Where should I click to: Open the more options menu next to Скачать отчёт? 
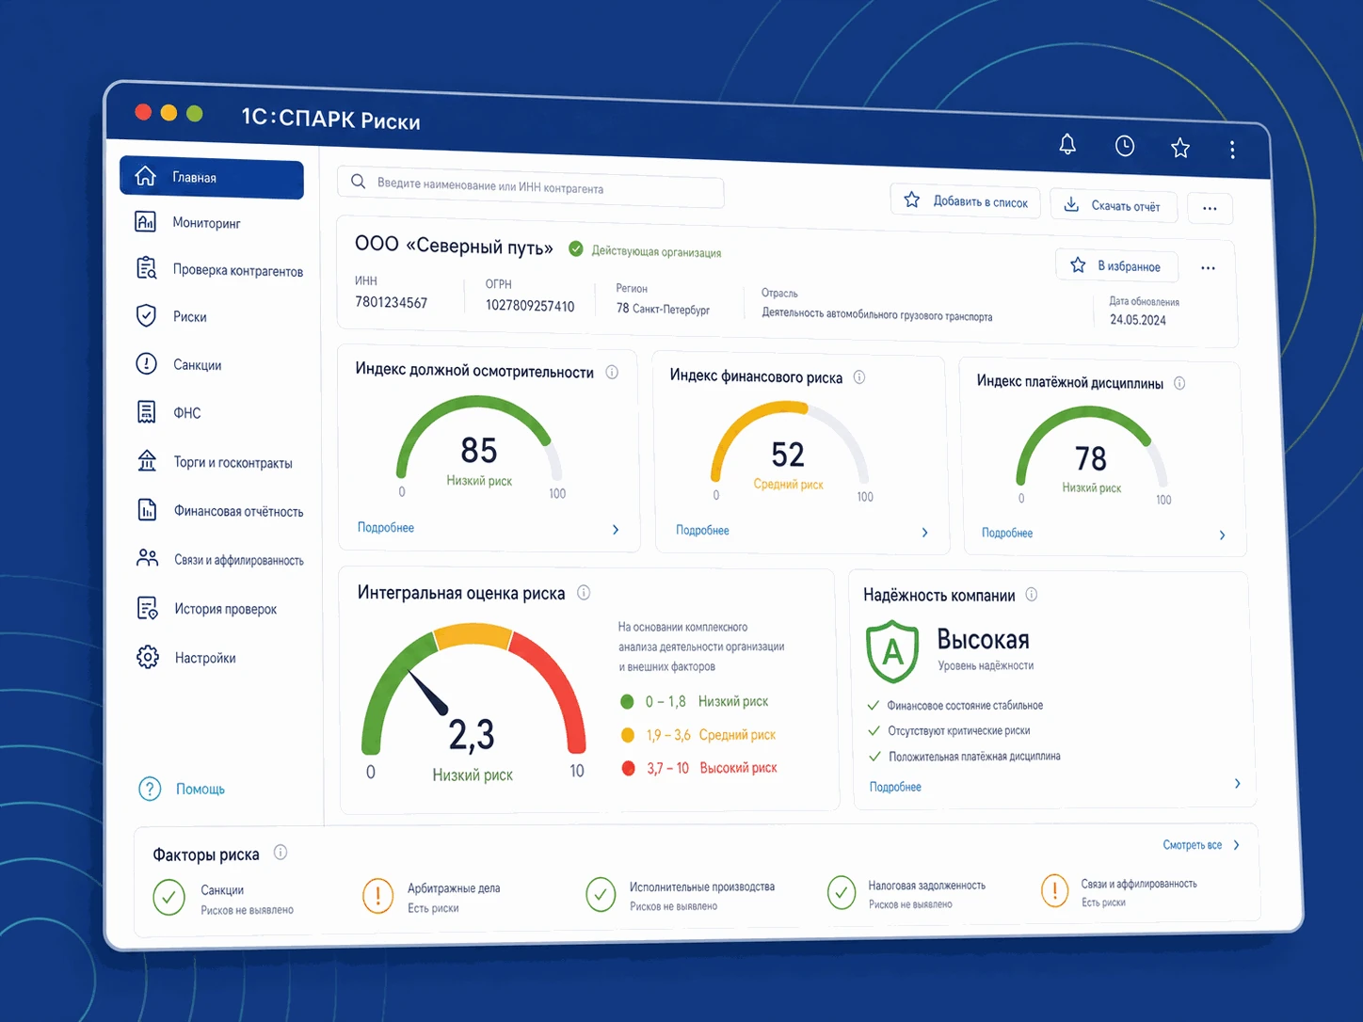pos(1210,208)
